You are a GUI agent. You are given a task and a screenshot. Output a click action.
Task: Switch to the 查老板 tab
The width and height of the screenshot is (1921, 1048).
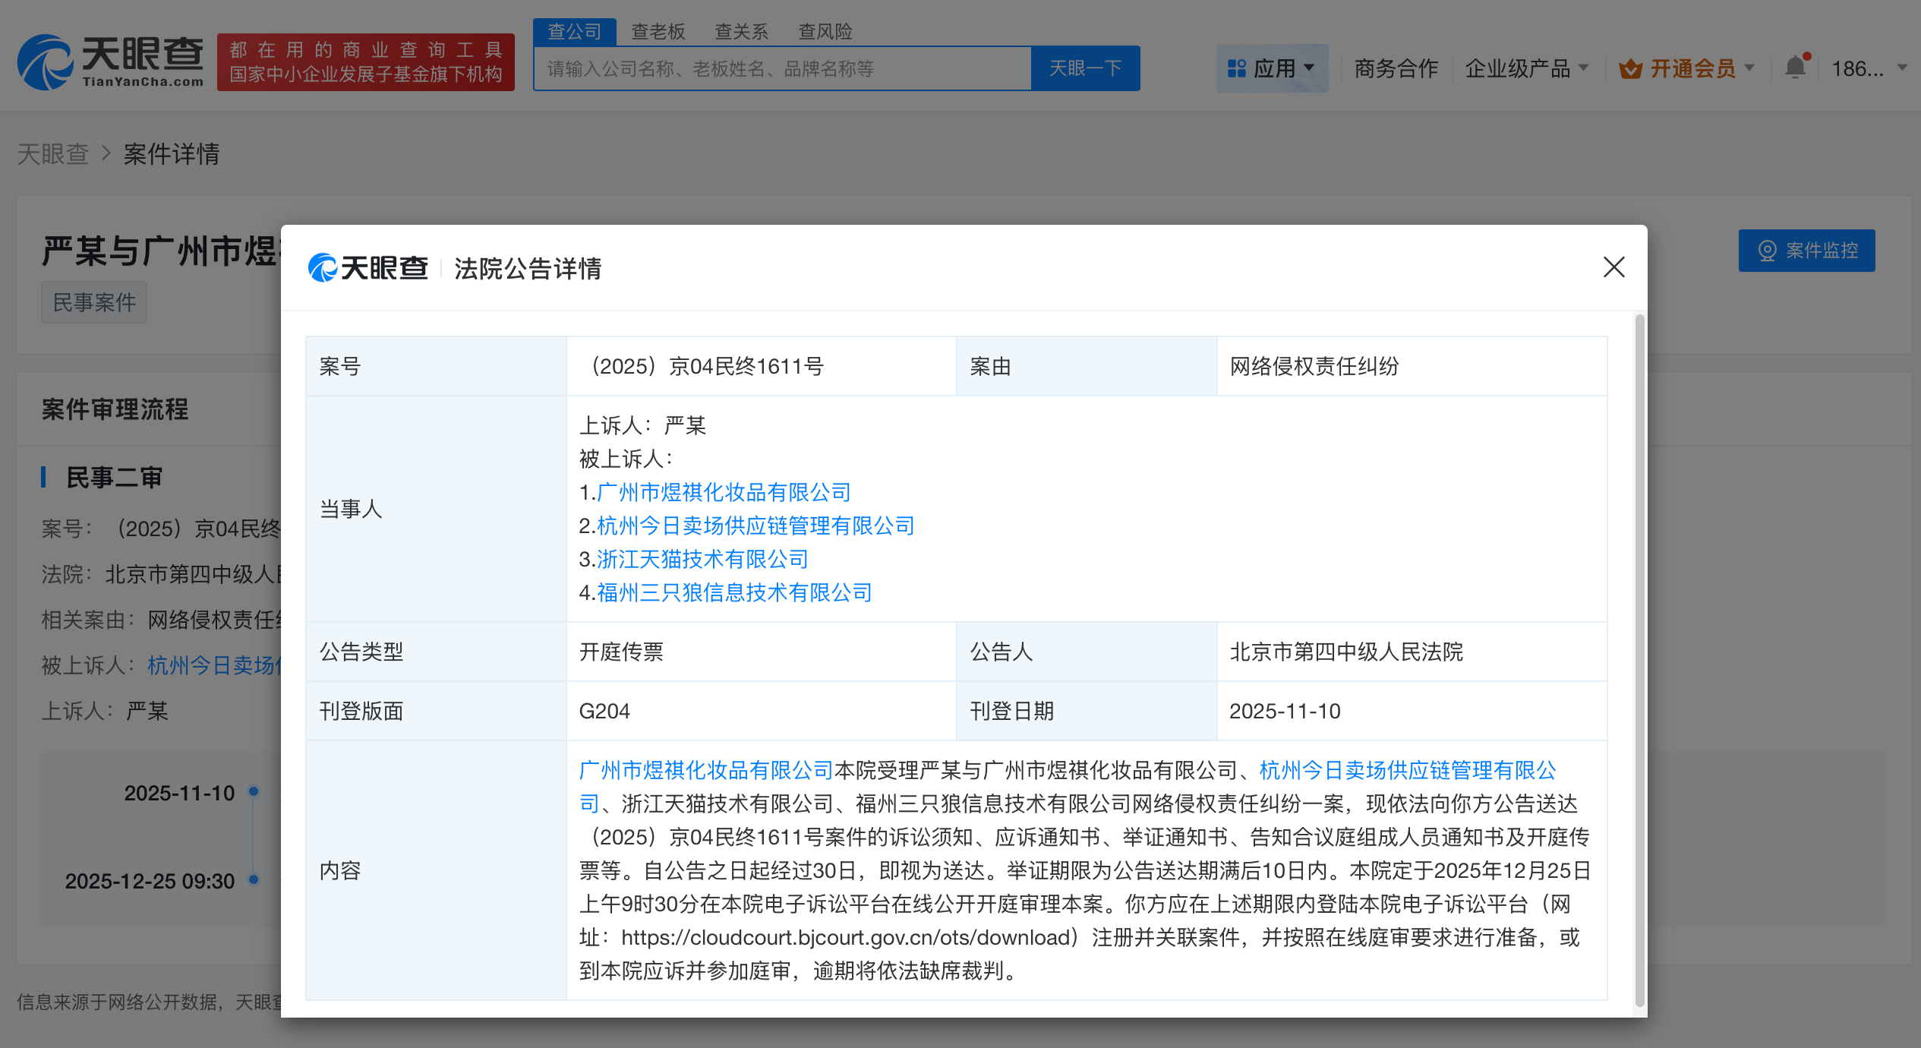pyautogui.click(x=658, y=31)
